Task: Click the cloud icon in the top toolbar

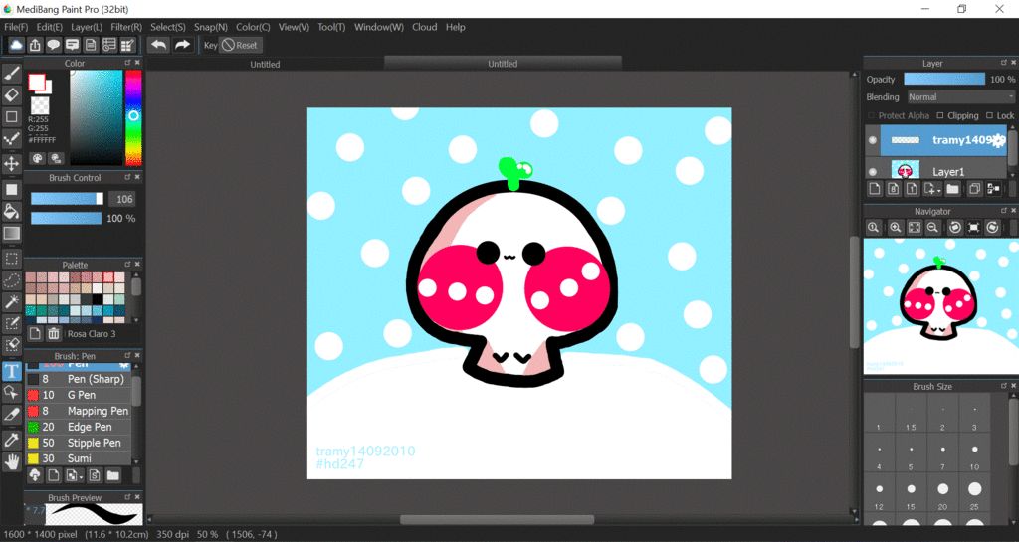Action: (16, 45)
